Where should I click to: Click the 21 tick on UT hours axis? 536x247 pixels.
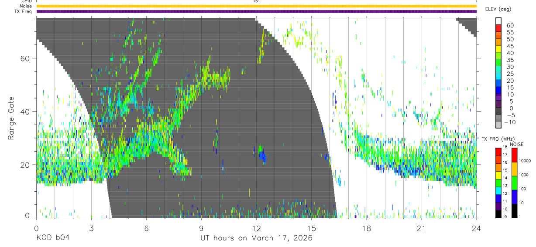pos(421,228)
